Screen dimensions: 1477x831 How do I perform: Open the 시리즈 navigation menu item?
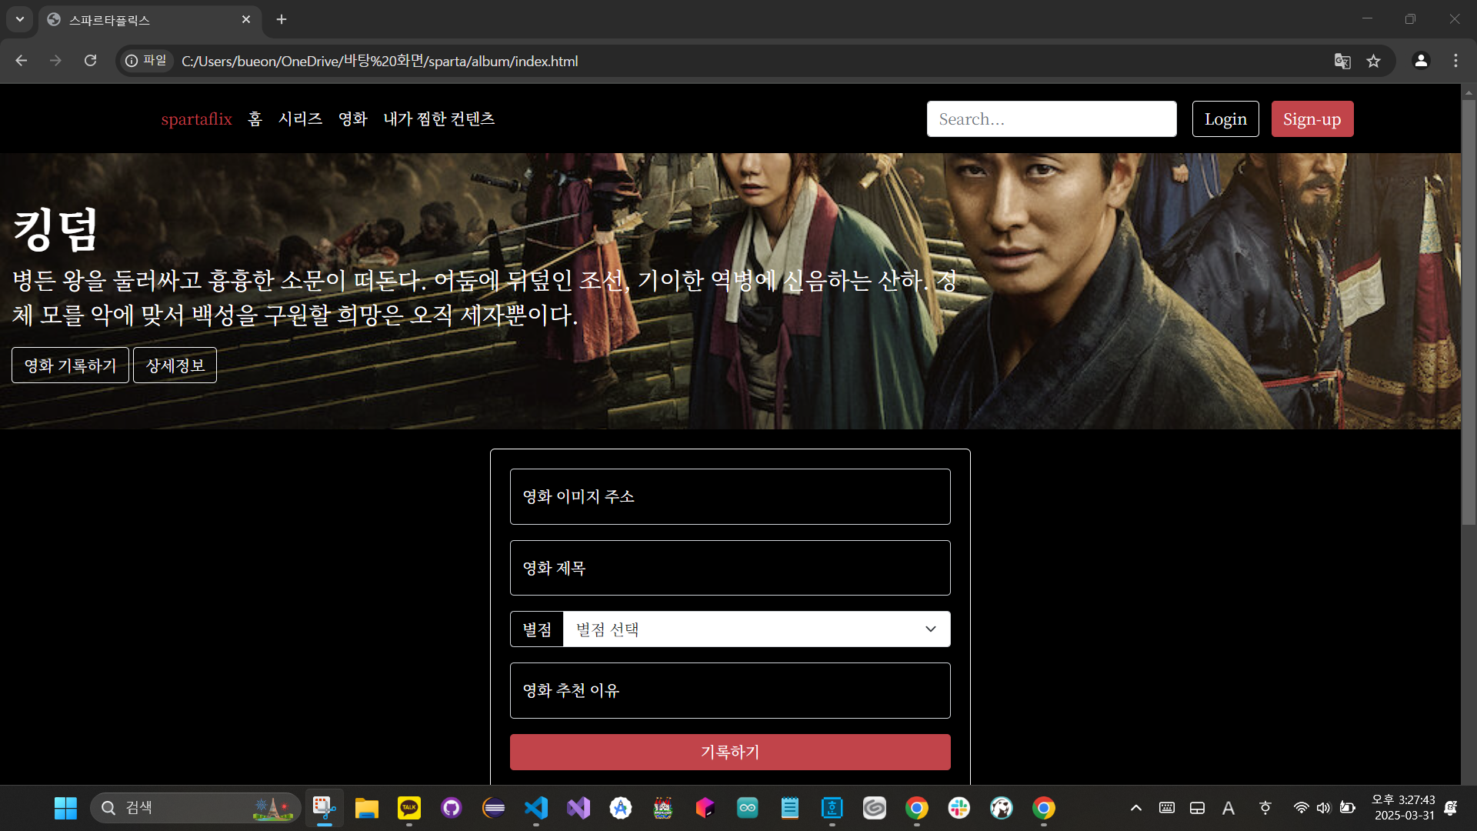[x=300, y=119]
